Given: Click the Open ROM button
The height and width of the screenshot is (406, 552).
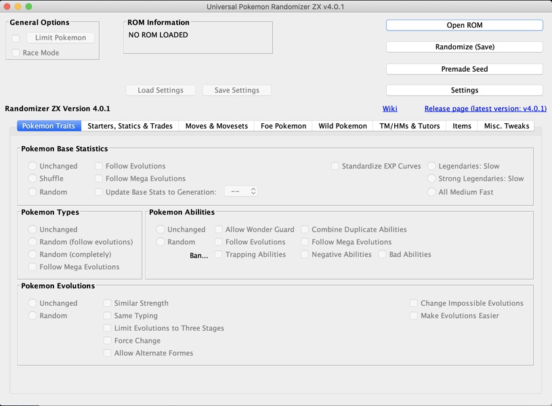Looking at the screenshot, I should click(x=464, y=25).
